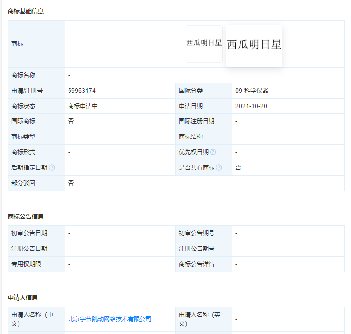Click the 申请/注册号 label cell

point(36,91)
